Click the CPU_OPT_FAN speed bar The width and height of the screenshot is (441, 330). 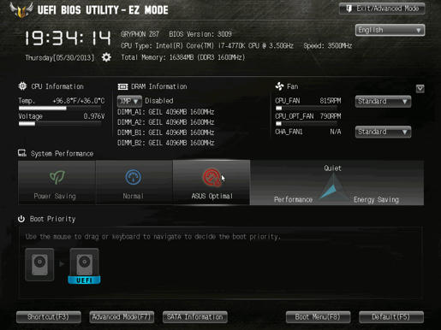307,124
